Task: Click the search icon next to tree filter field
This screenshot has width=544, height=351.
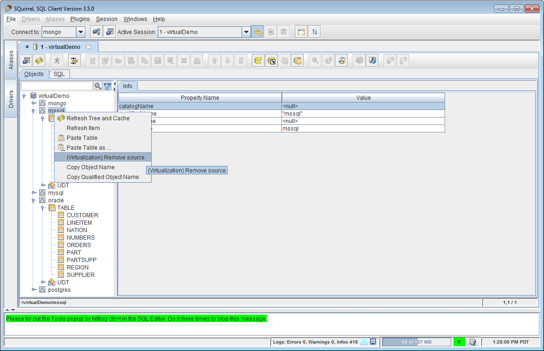Action: [98, 86]
